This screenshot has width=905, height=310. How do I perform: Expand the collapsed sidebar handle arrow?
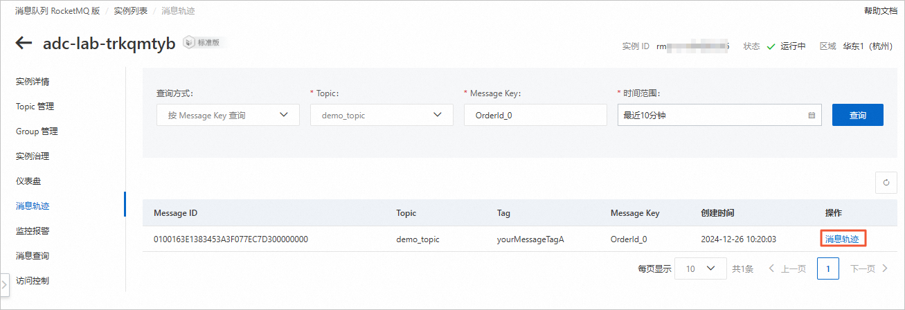(4, 284)
